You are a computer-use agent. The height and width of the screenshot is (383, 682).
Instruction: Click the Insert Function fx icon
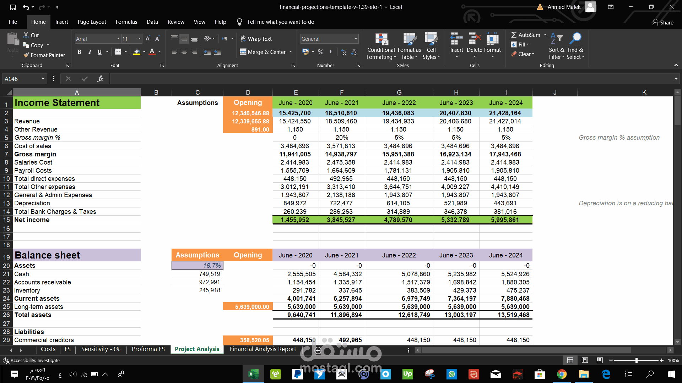click(x=100, y=79)
